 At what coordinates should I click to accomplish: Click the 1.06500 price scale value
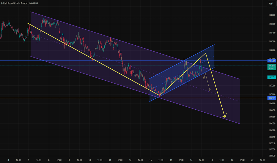272,117
